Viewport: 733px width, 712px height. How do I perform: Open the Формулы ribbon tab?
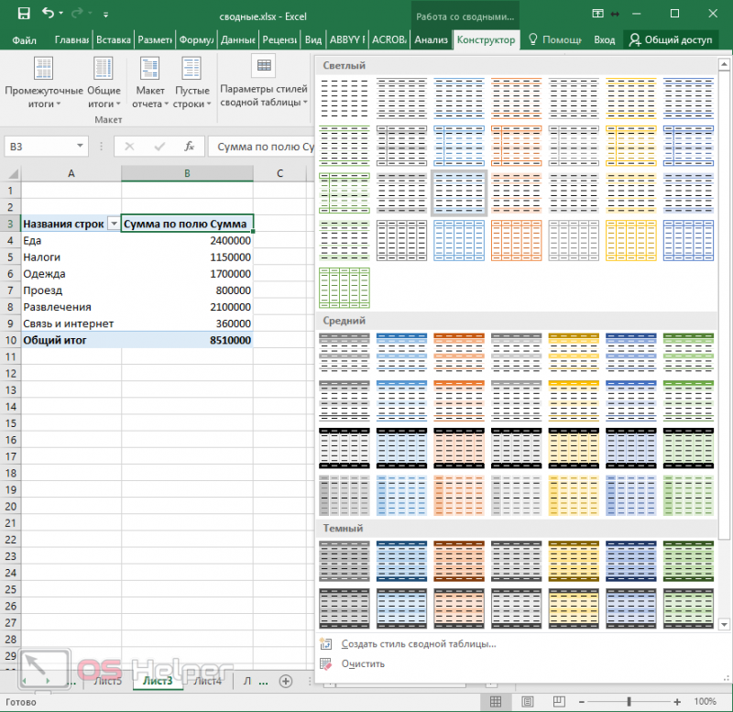click(196, 40)
